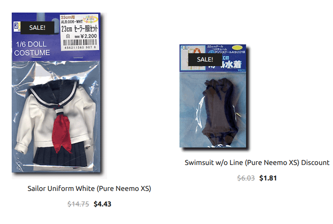Open the Swimsuit w/o Line Discount title link
333x224 pixels.
[257, 162]
